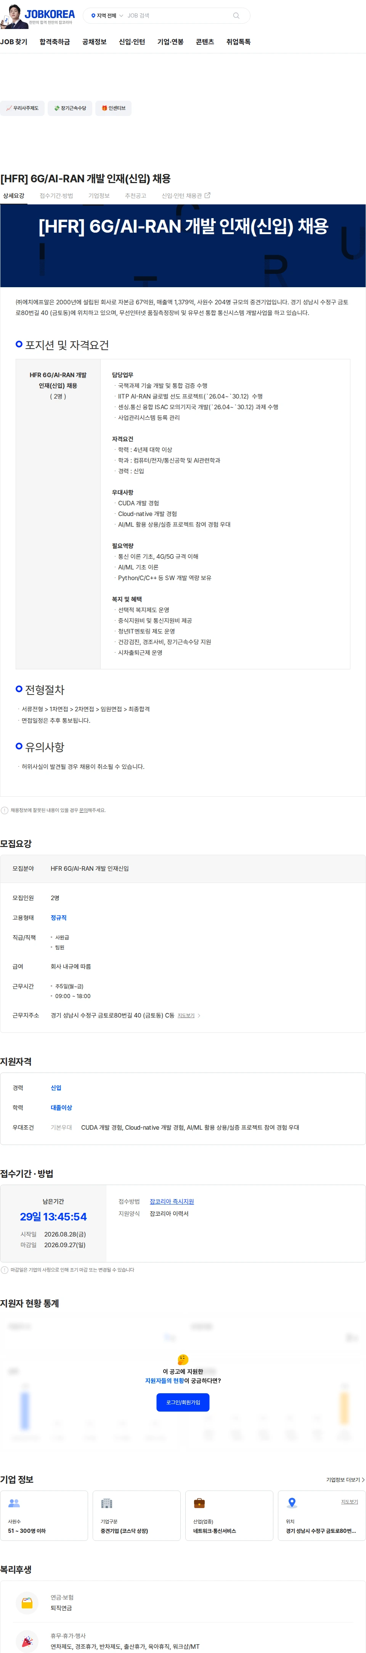
Task: Open 지도보기 in the 위치 card
Action: coord(349,1502)
